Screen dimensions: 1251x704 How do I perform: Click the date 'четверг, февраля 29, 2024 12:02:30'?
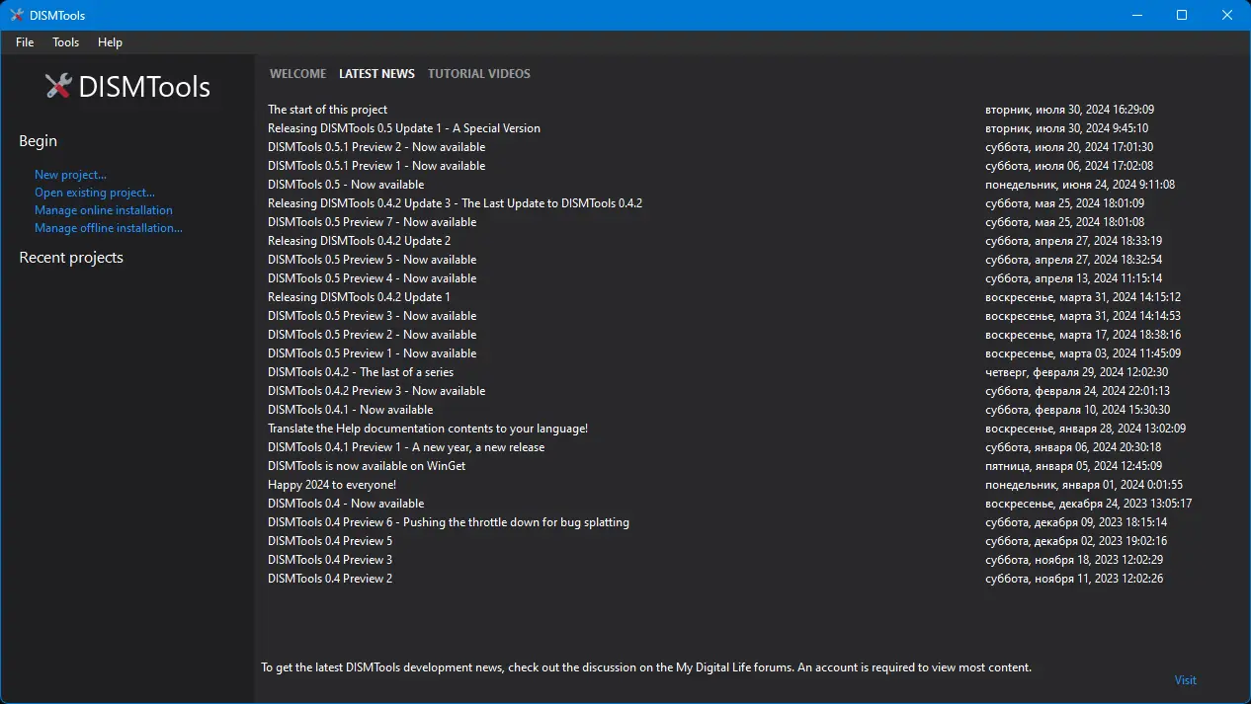coord(1077,372)
